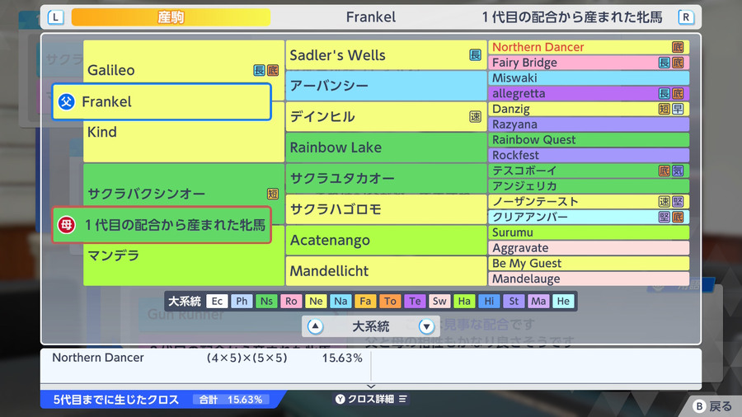Select the 産駒 tab
Image resolution: width=742 pixels, height=417 pixels.
click(171, 17)
